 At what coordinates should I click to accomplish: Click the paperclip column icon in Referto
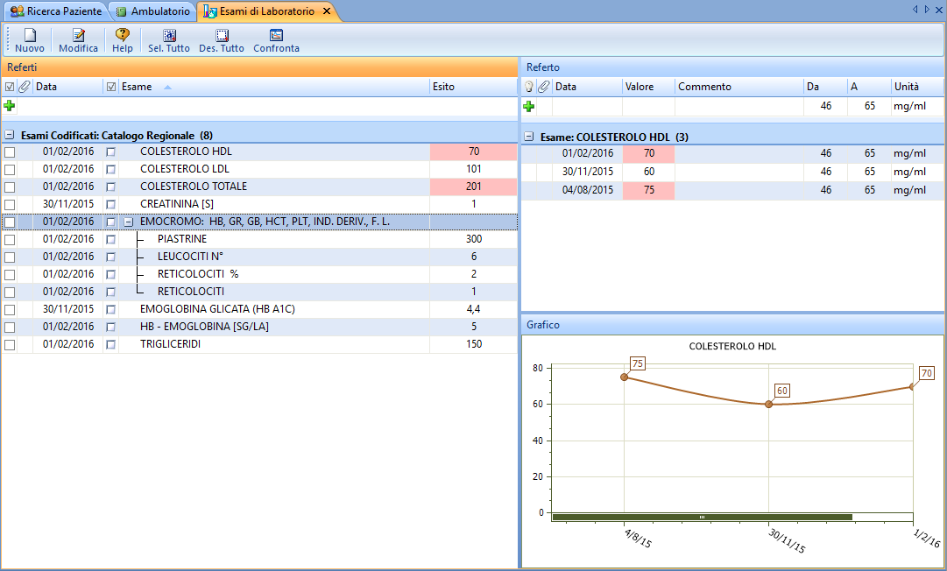543,87
